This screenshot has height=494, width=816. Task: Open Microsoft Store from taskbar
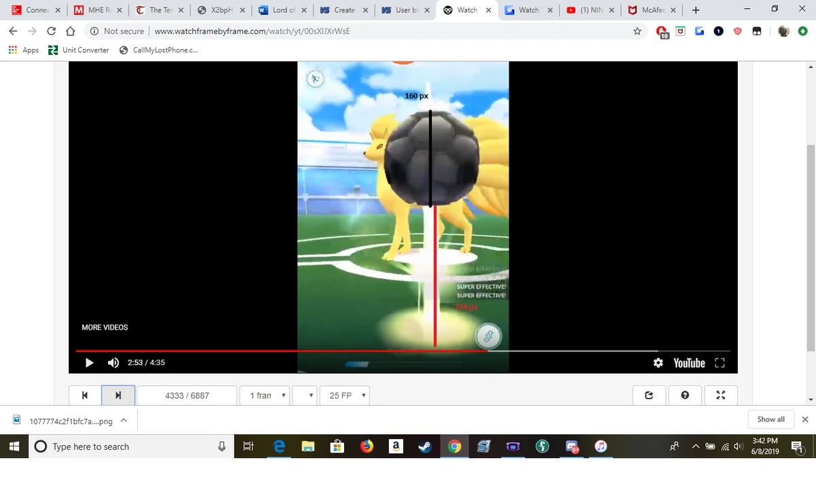tap(337, 446)
